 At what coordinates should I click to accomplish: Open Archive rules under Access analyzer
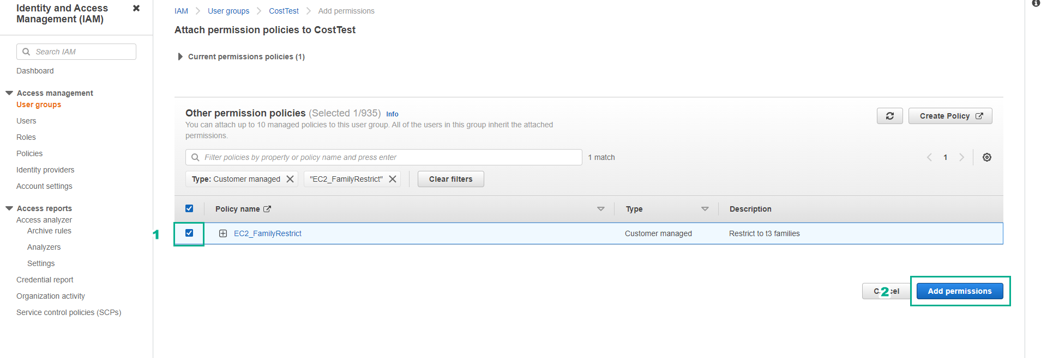click(49, 231)
